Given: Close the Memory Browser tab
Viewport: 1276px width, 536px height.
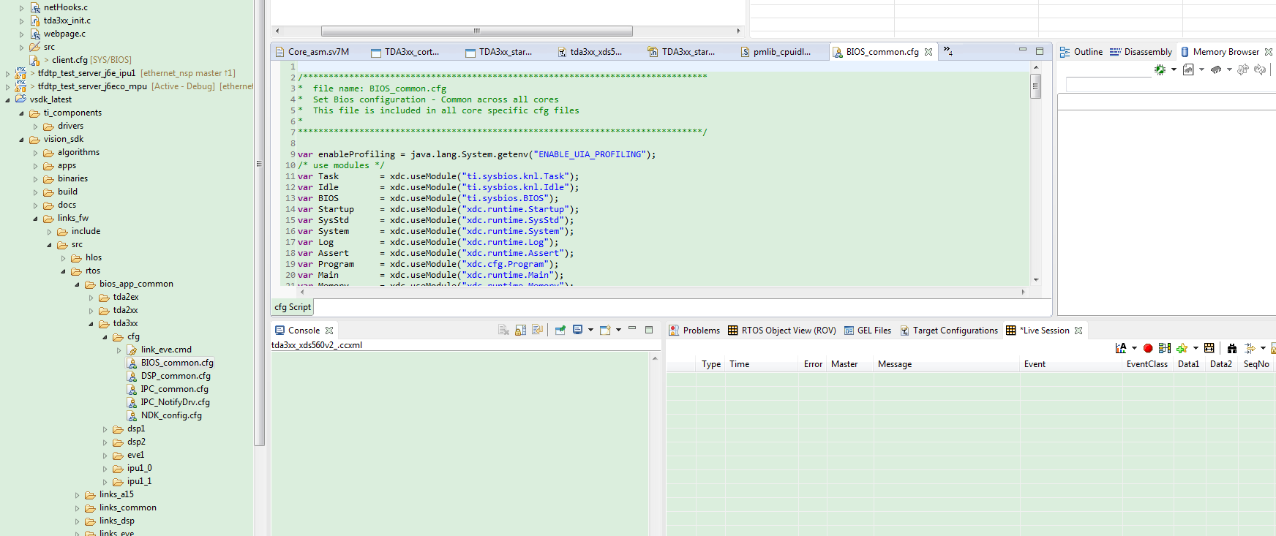Looking at the screenshot, I should 1269,52.
